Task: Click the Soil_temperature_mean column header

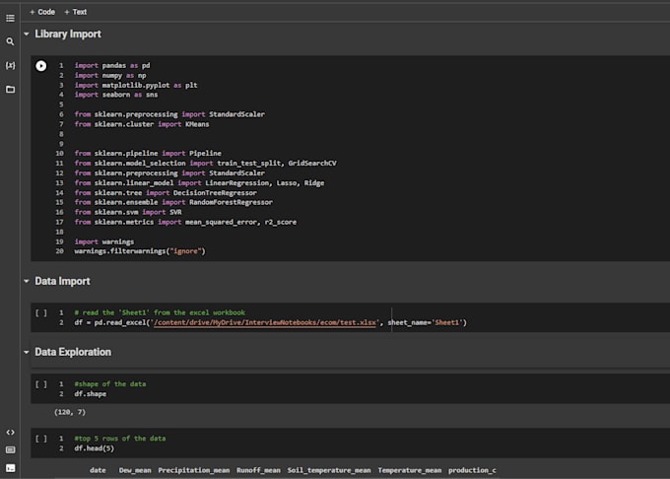Action: (x=329, y=470)
